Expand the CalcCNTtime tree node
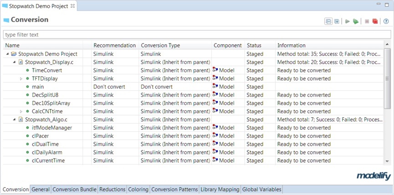 21,111
